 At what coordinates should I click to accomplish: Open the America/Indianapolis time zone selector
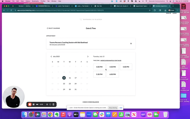point(111,61)
